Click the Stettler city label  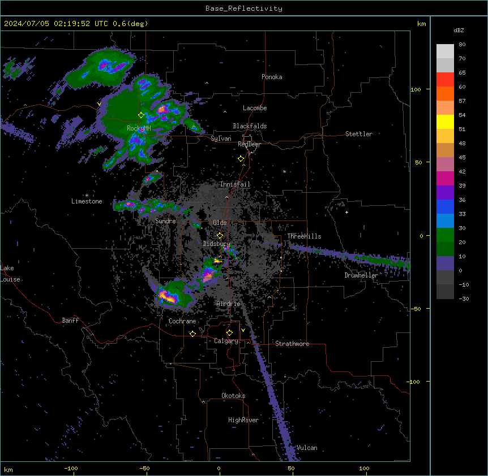tap(358, 134)
